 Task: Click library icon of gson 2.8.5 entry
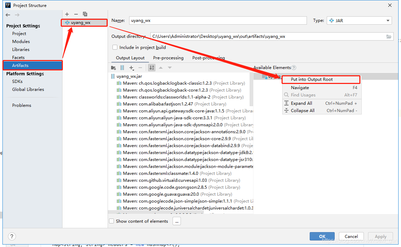(x=119, y=187)
